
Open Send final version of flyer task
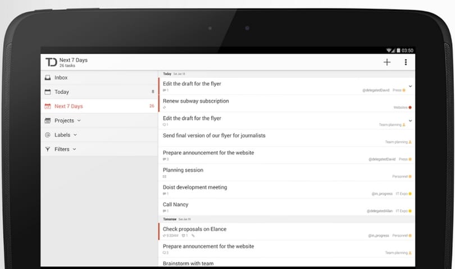tap(286, 138)
